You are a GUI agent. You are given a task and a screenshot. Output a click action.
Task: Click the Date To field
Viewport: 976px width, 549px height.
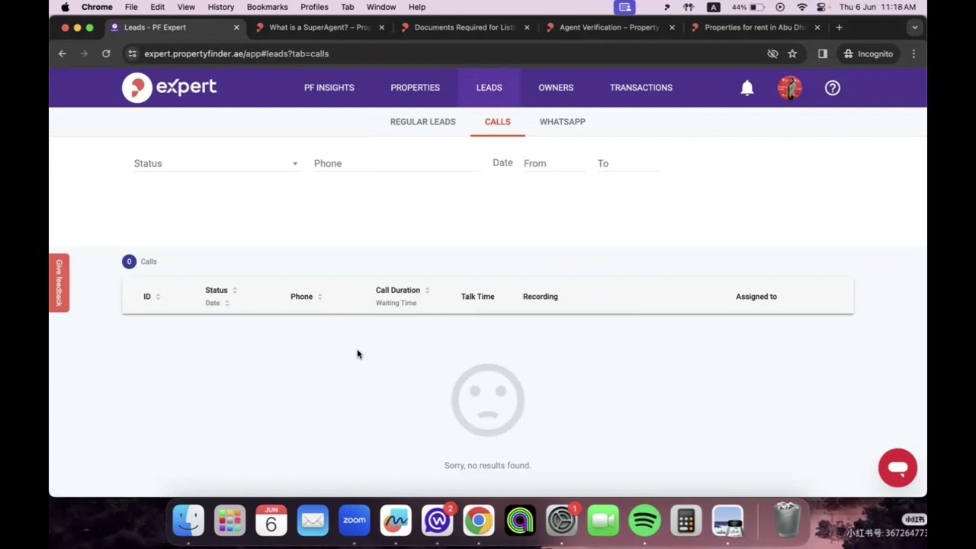click(628, 163)
